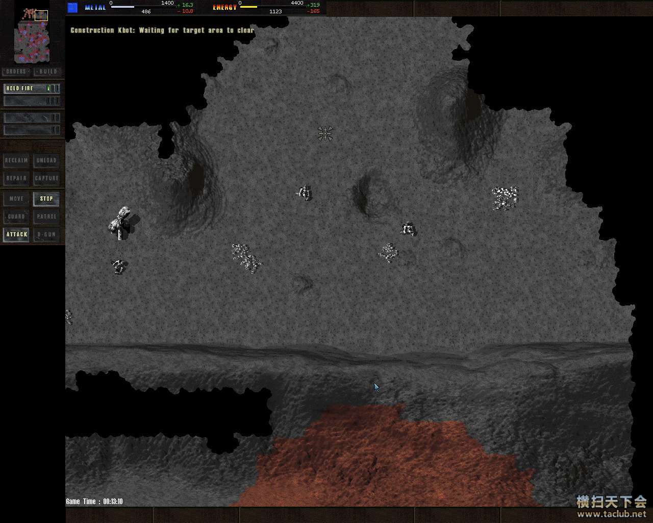Click the ENERGY resource label
This screenshot has width=653, height=523.
coord(225,8)
